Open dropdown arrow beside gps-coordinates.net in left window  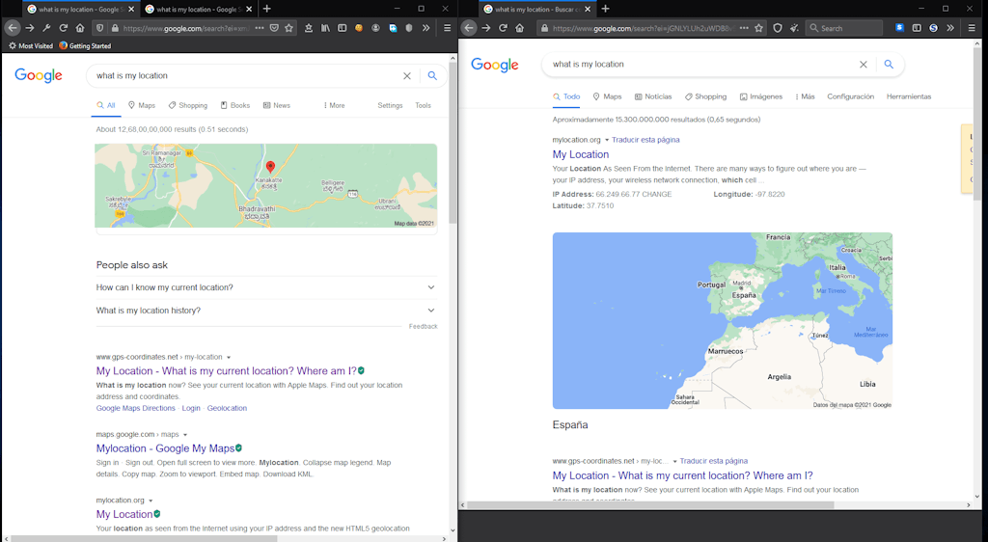tap(229, 358)
